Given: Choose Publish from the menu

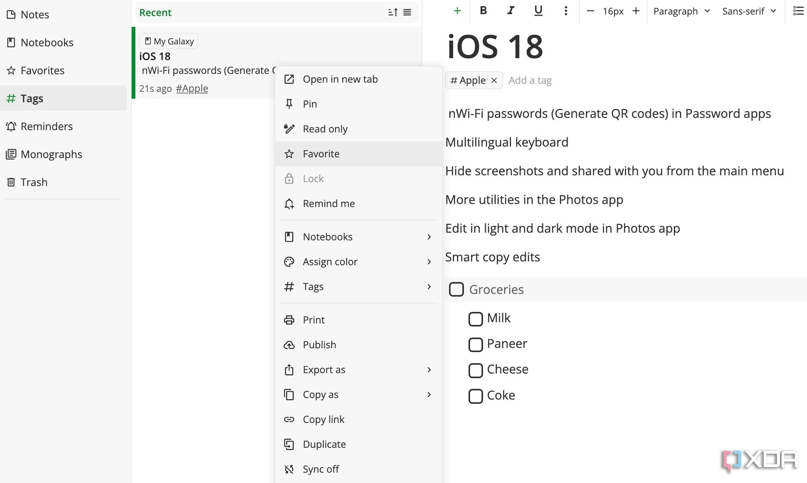Looking at the screenshot, I should [x=359, y=345].
